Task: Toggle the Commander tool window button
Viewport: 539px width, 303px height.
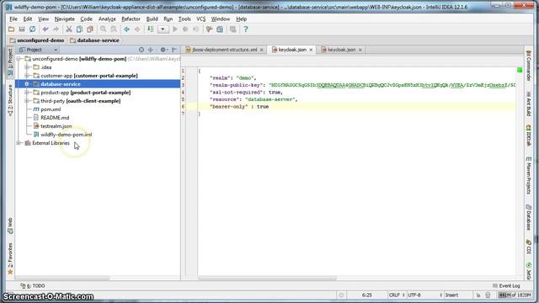Action: (x=529, y=66)
